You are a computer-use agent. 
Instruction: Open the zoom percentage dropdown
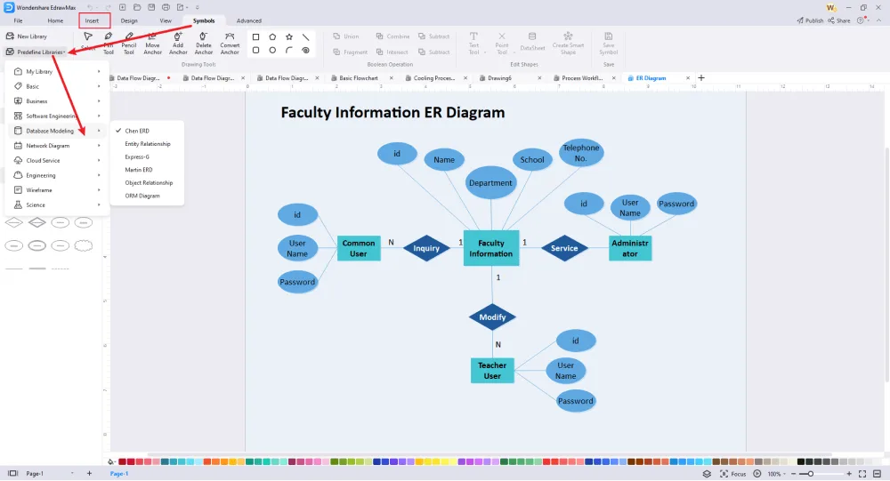point(776,474)
